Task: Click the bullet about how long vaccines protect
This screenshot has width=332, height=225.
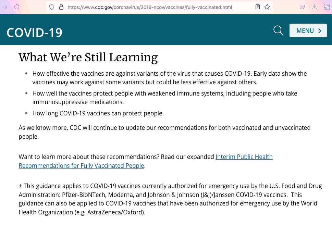Action: click(x=98, y=113)
